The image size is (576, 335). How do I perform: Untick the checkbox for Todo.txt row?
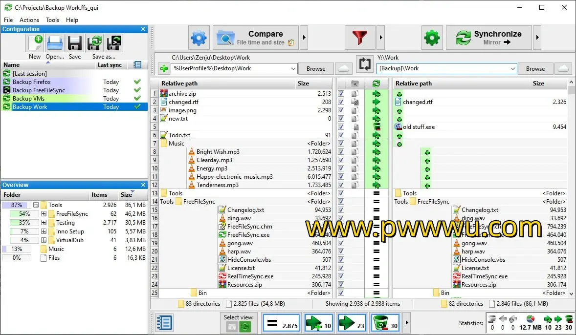point(341,135)
